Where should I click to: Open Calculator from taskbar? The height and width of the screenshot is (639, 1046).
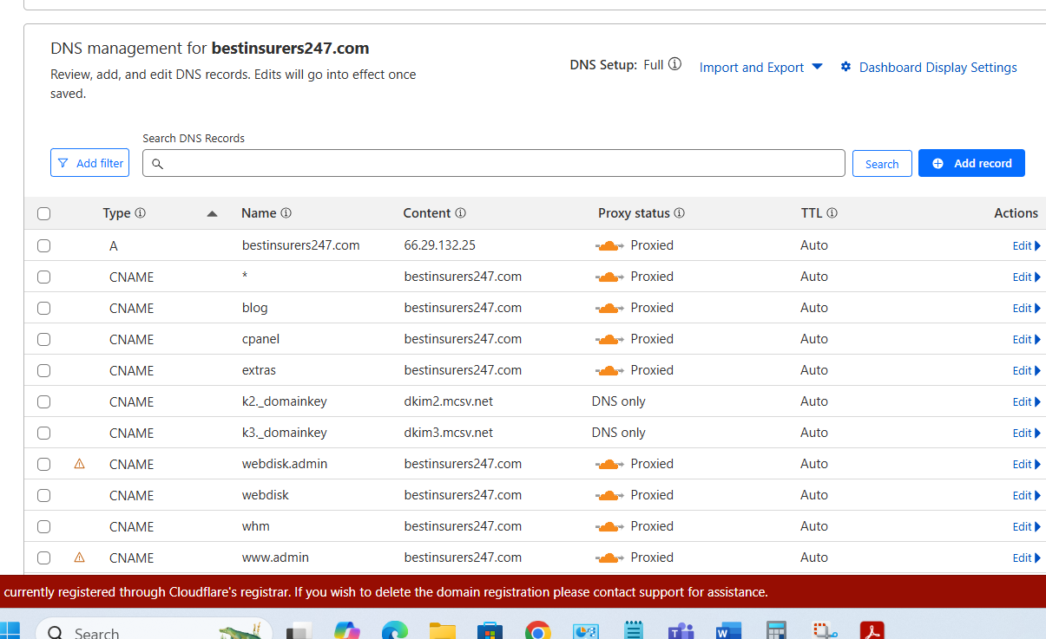click(776, 631)
